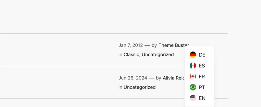Click the Canadian flag icon
Image resolution: width=261 pixels, height=107 pixels.
(x=193, y=76)
